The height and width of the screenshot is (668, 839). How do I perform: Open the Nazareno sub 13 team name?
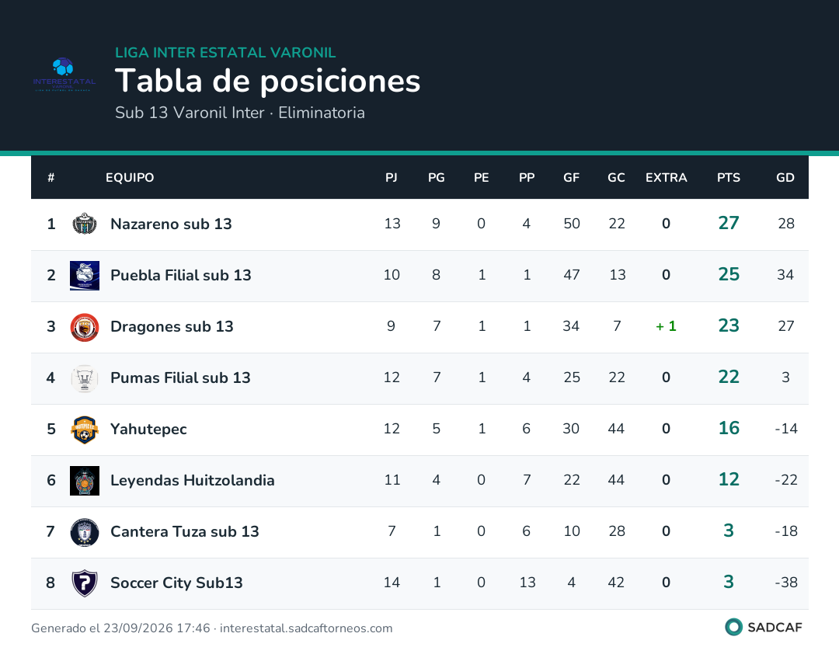click(x=171, y=224)
